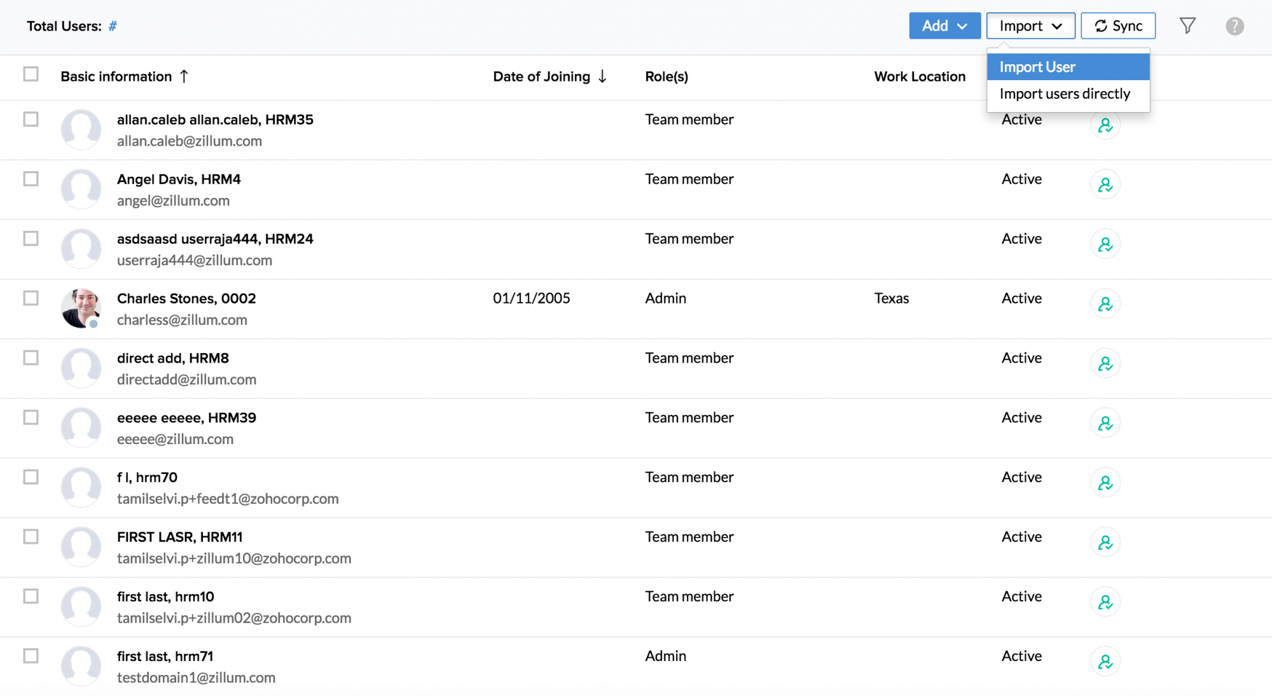The image size is (1272, 696).
Task: Click user status icon for FIRST LASR row
Action: pyautogui.click(x=1105, y=543)
